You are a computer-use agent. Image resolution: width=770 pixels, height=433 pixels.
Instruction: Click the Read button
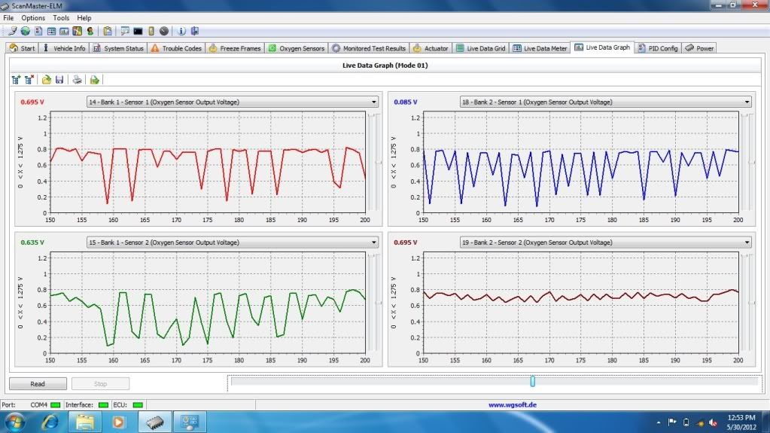point(38,384)
